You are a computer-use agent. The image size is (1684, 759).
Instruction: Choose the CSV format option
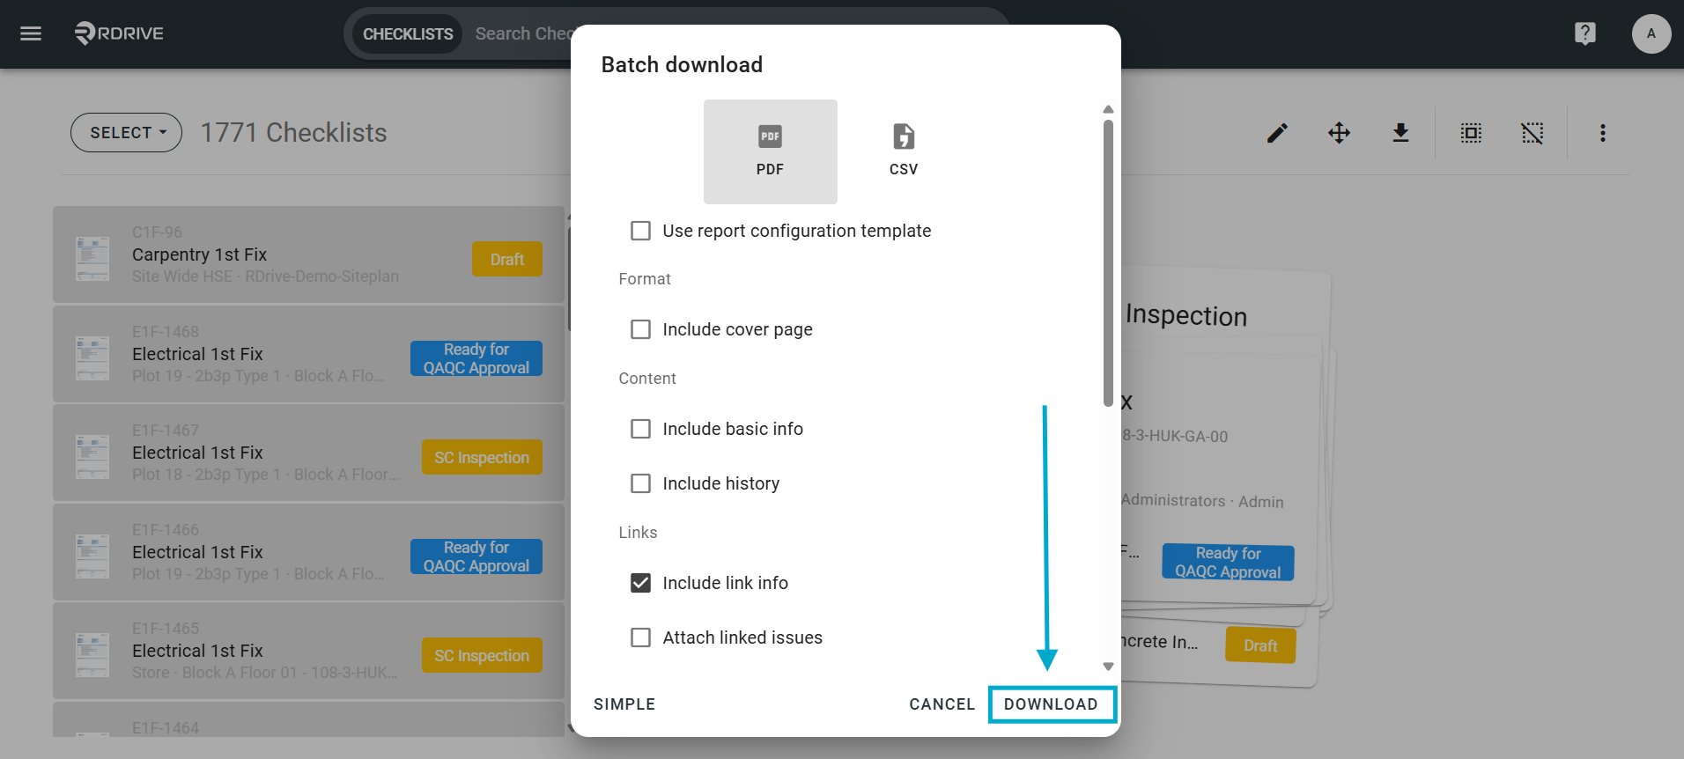click(x=904, y=151)
